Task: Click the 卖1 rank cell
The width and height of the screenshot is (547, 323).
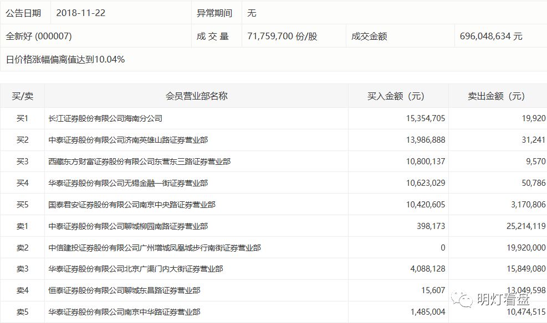Action: [x=22, y=226]
